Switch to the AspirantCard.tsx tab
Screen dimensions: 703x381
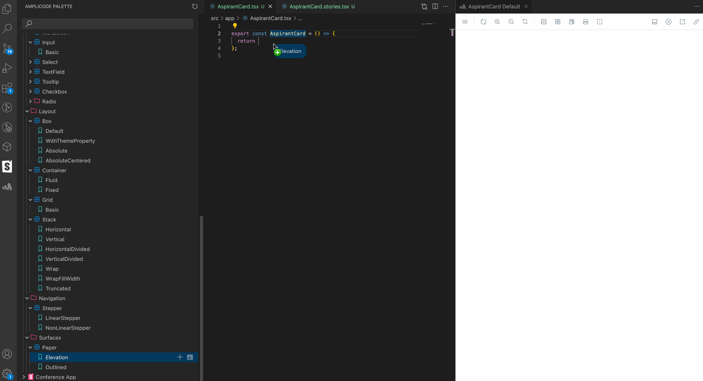(238, 7)
